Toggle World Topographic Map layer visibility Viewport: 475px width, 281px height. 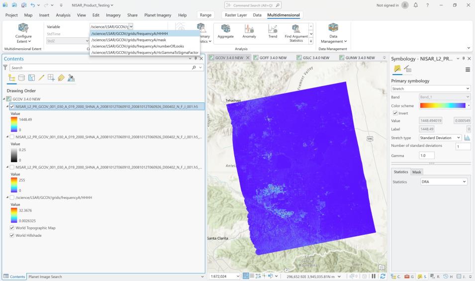(x=12, y=228)
